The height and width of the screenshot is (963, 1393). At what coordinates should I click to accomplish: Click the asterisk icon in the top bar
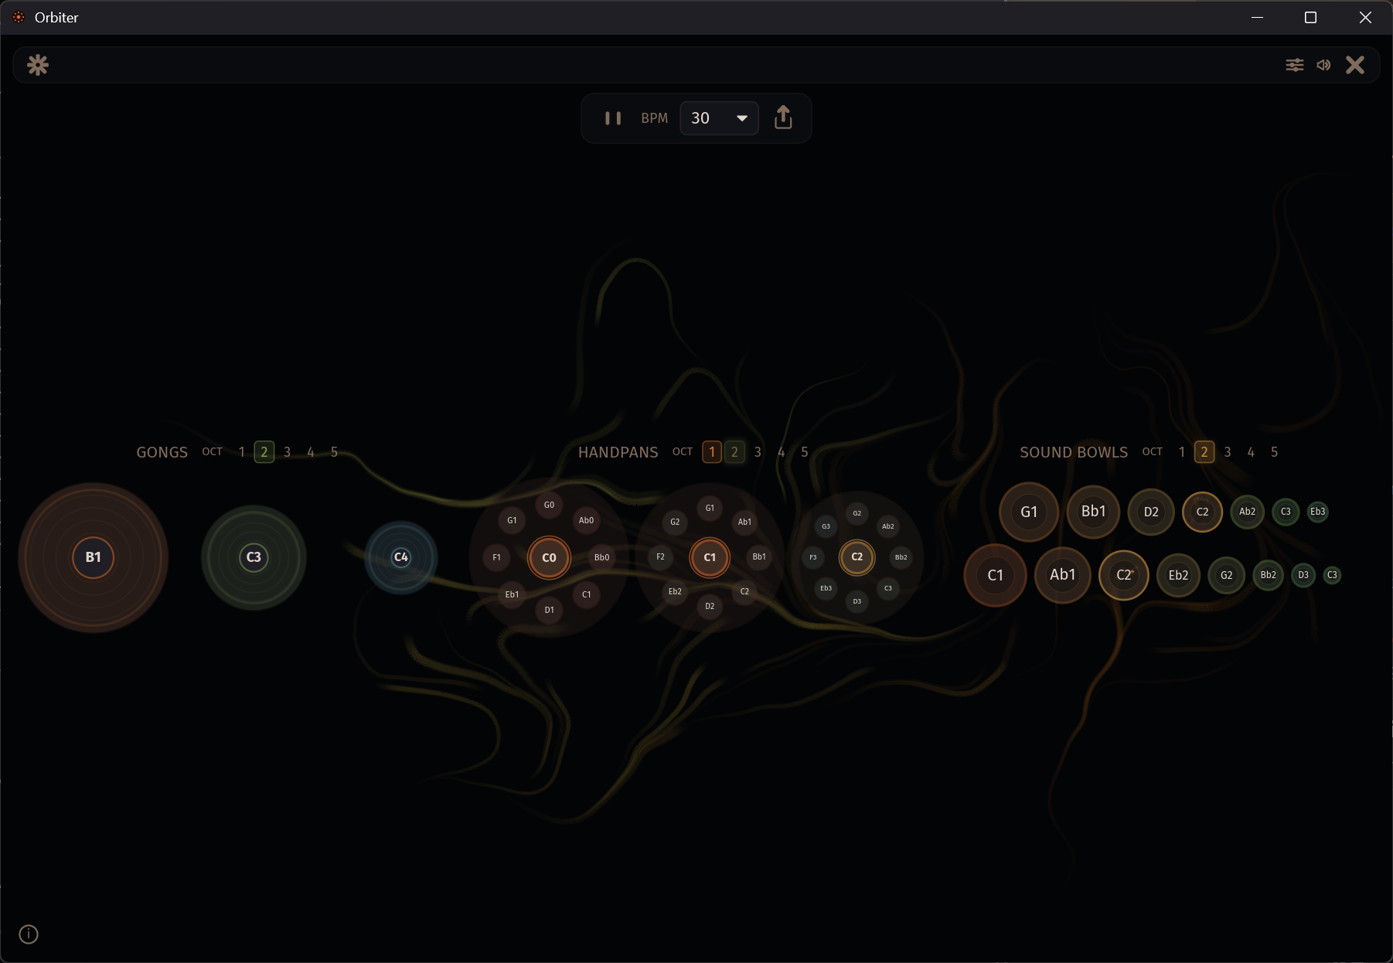click(37, 65)
